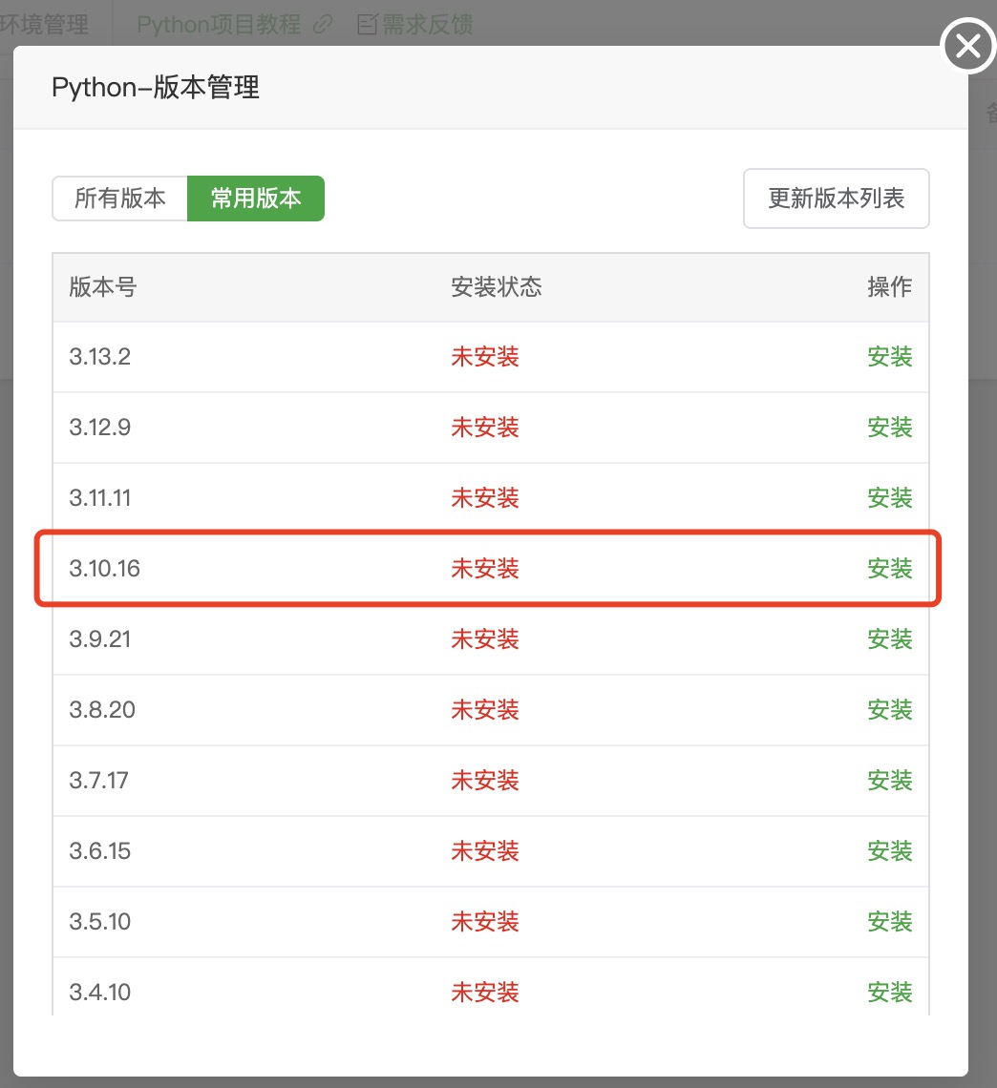Click 未安装 status in 3.11.11 row
The image size is (997, 1088).
click(x=485, y=498)
